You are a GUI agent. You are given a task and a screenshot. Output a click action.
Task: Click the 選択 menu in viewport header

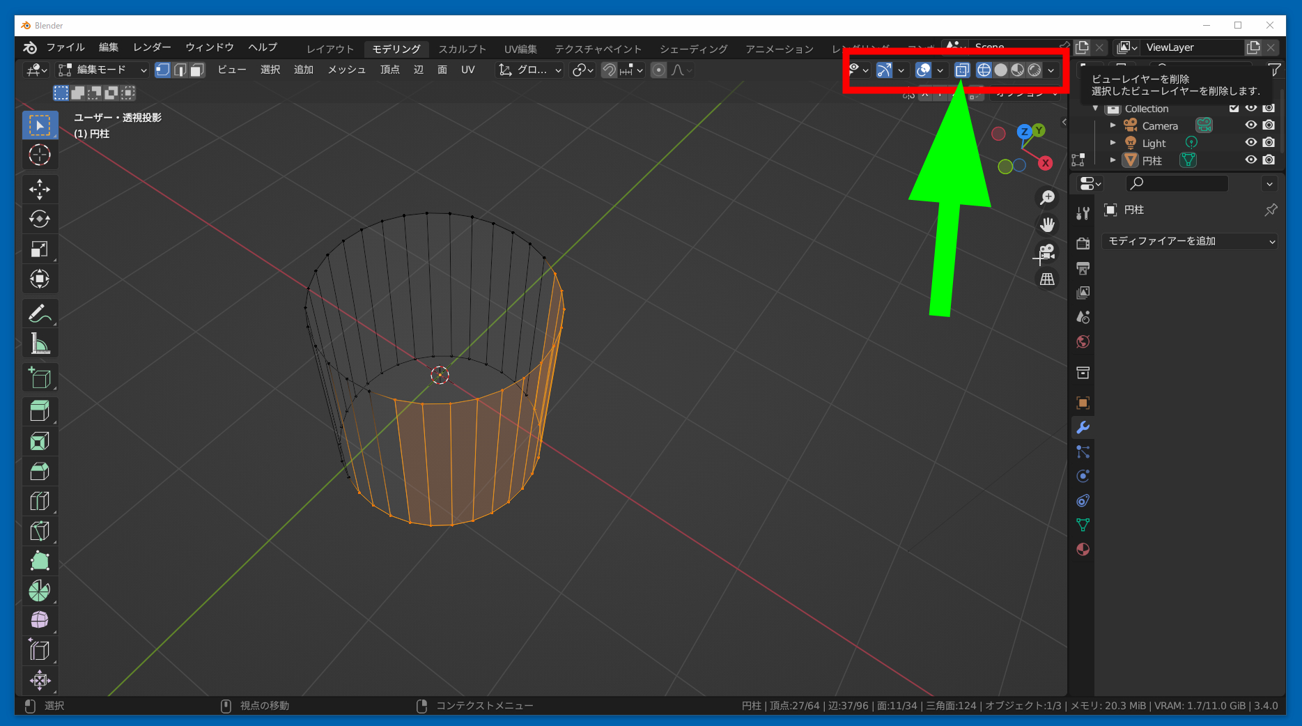coord(270,70)
